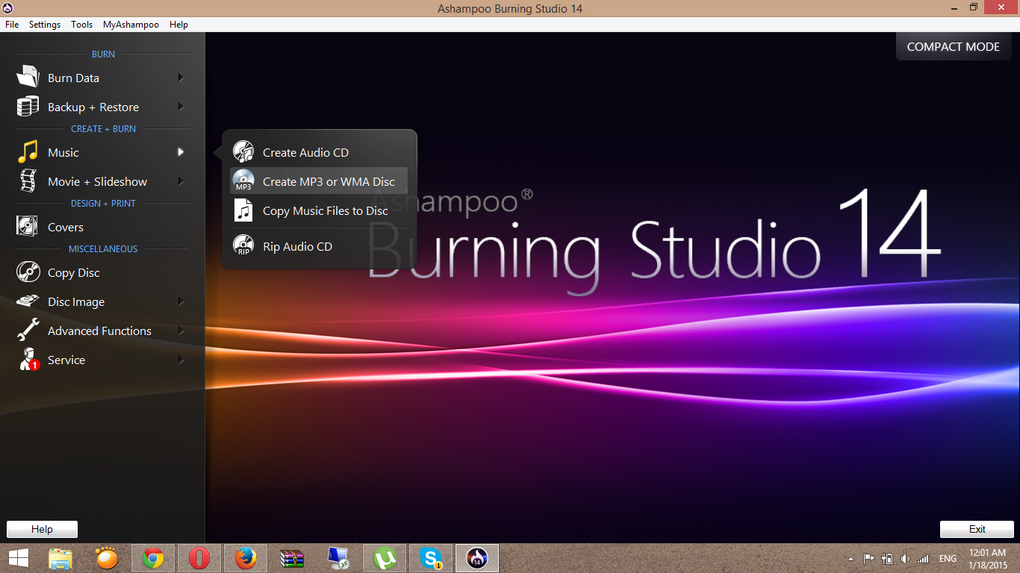Click the Rip Audio CD disc icon

[243, 246]
